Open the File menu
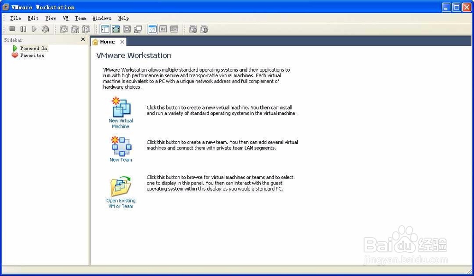Viewport: 474px width, 276px height. click(x=16, y=18)
